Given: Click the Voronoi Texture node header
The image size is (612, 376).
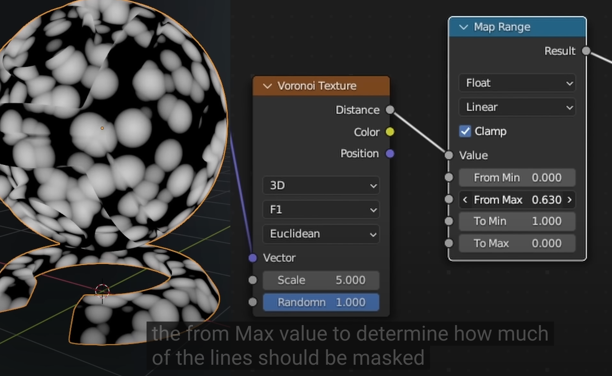Looking at the screenshot, I should click(321, 86).
